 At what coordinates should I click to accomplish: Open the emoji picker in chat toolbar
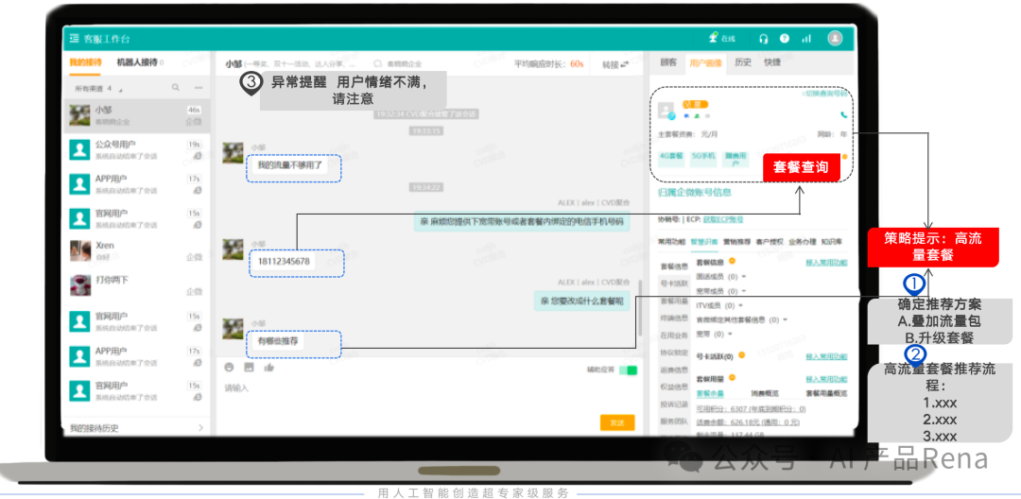point(229,368)
